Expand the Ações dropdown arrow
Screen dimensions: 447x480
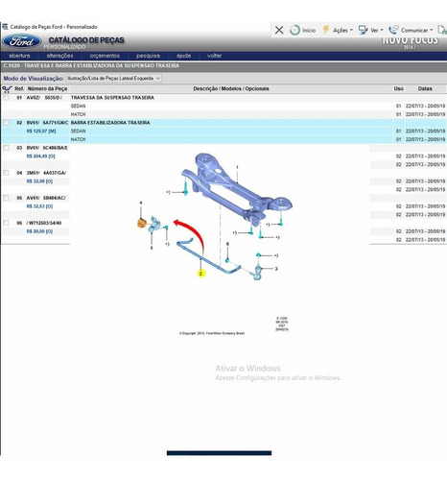click(x=351, y=30)
